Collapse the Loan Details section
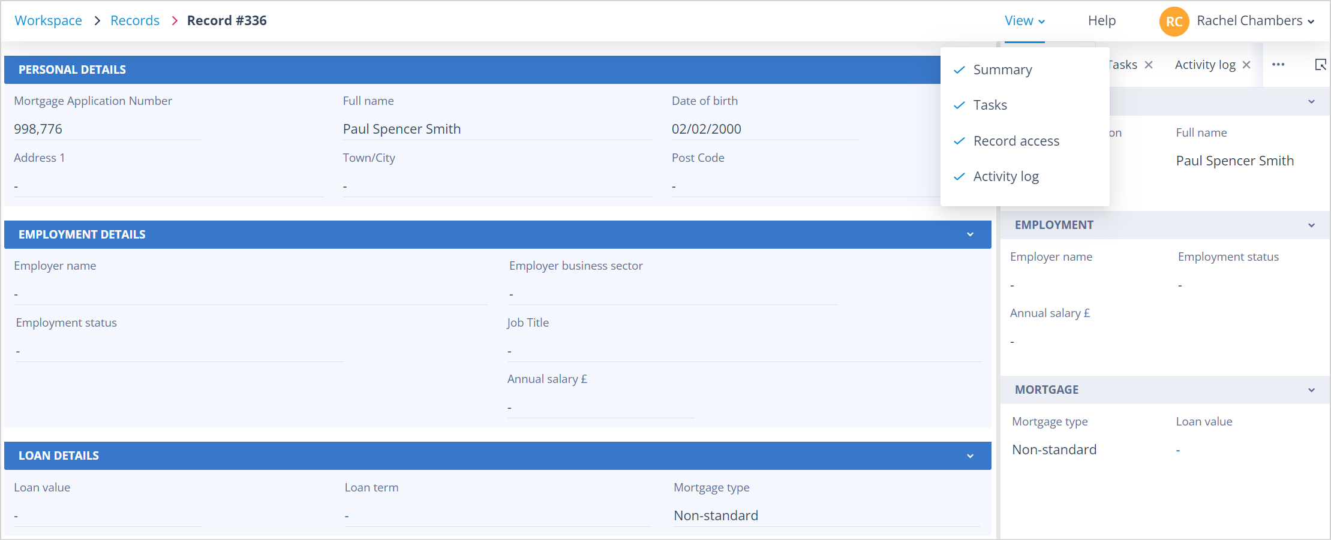Image resolution: width=1331 pixels, height=540 pixels. click(970, 456)
